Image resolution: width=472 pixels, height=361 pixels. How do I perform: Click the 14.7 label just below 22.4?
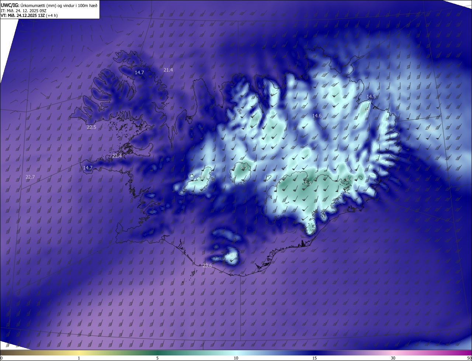pos(88,168)
